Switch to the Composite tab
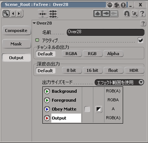This screenshot has width=148, height=143. tap(16, 31)
